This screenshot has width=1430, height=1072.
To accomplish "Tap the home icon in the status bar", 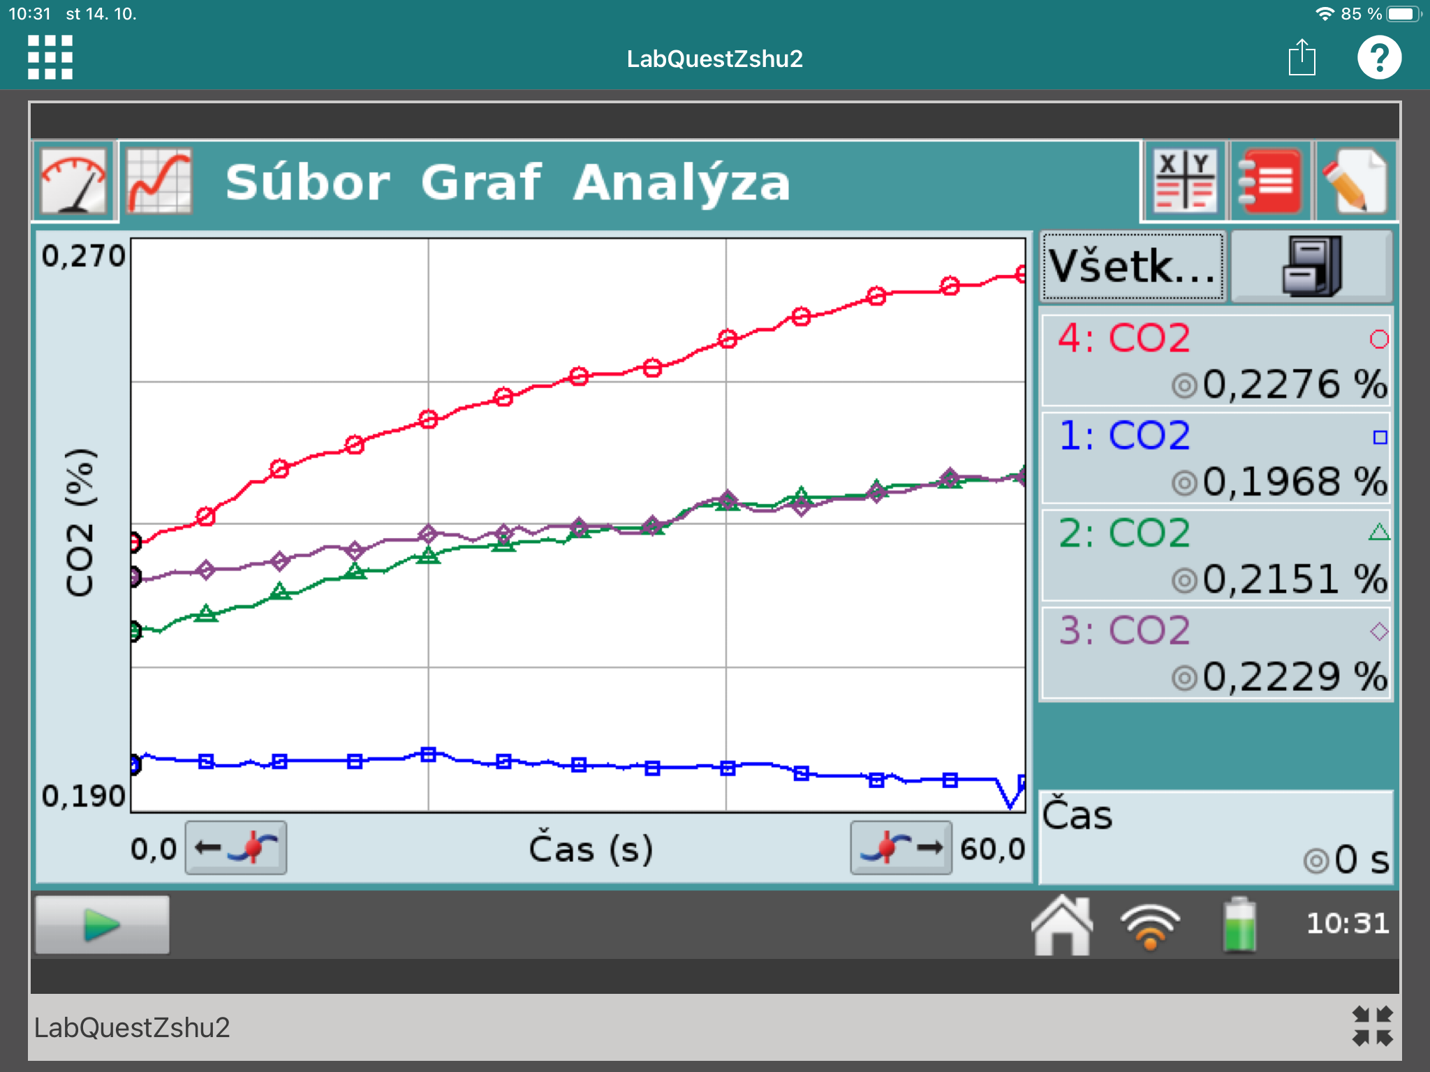I will click(1061, 925).
